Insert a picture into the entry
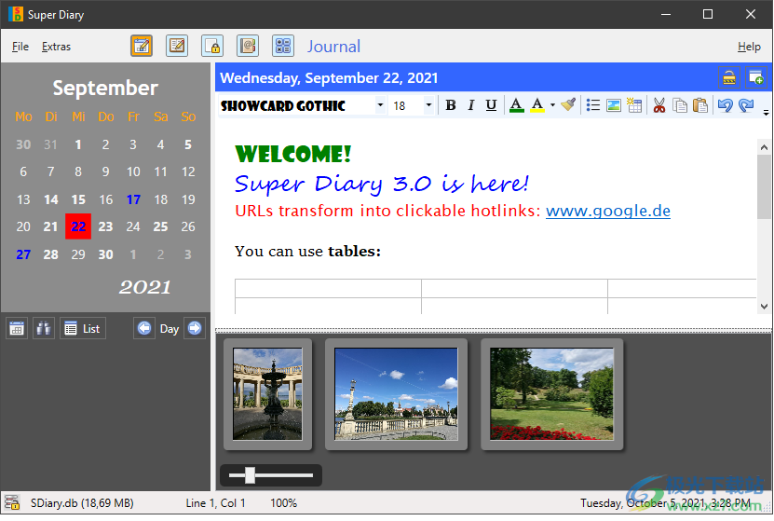Image resolution: width=774 pixels, height=521 pixels. (614, 105)
